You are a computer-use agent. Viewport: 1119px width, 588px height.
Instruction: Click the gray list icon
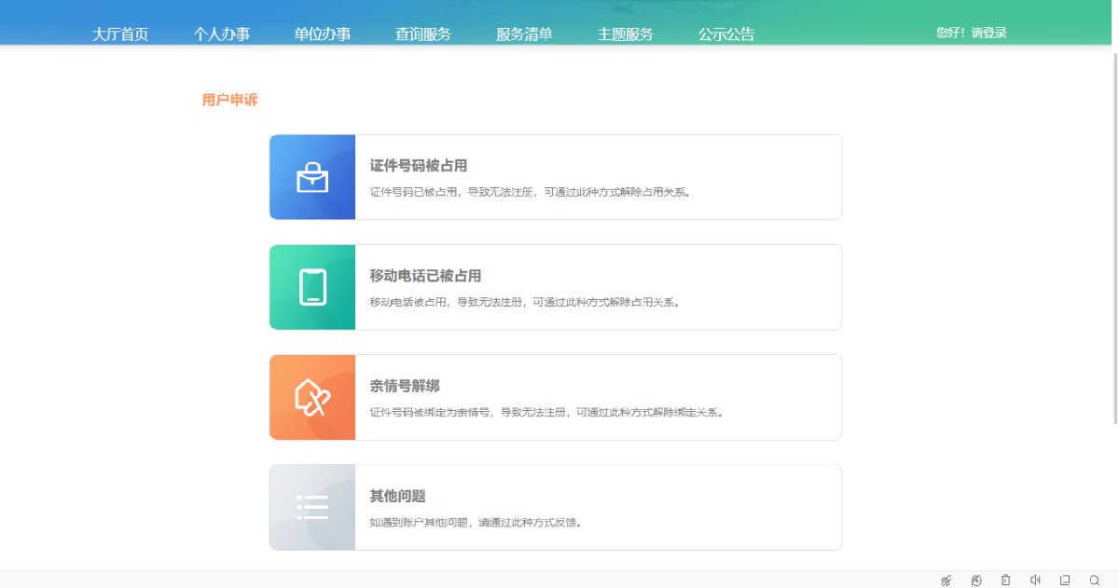312,507
